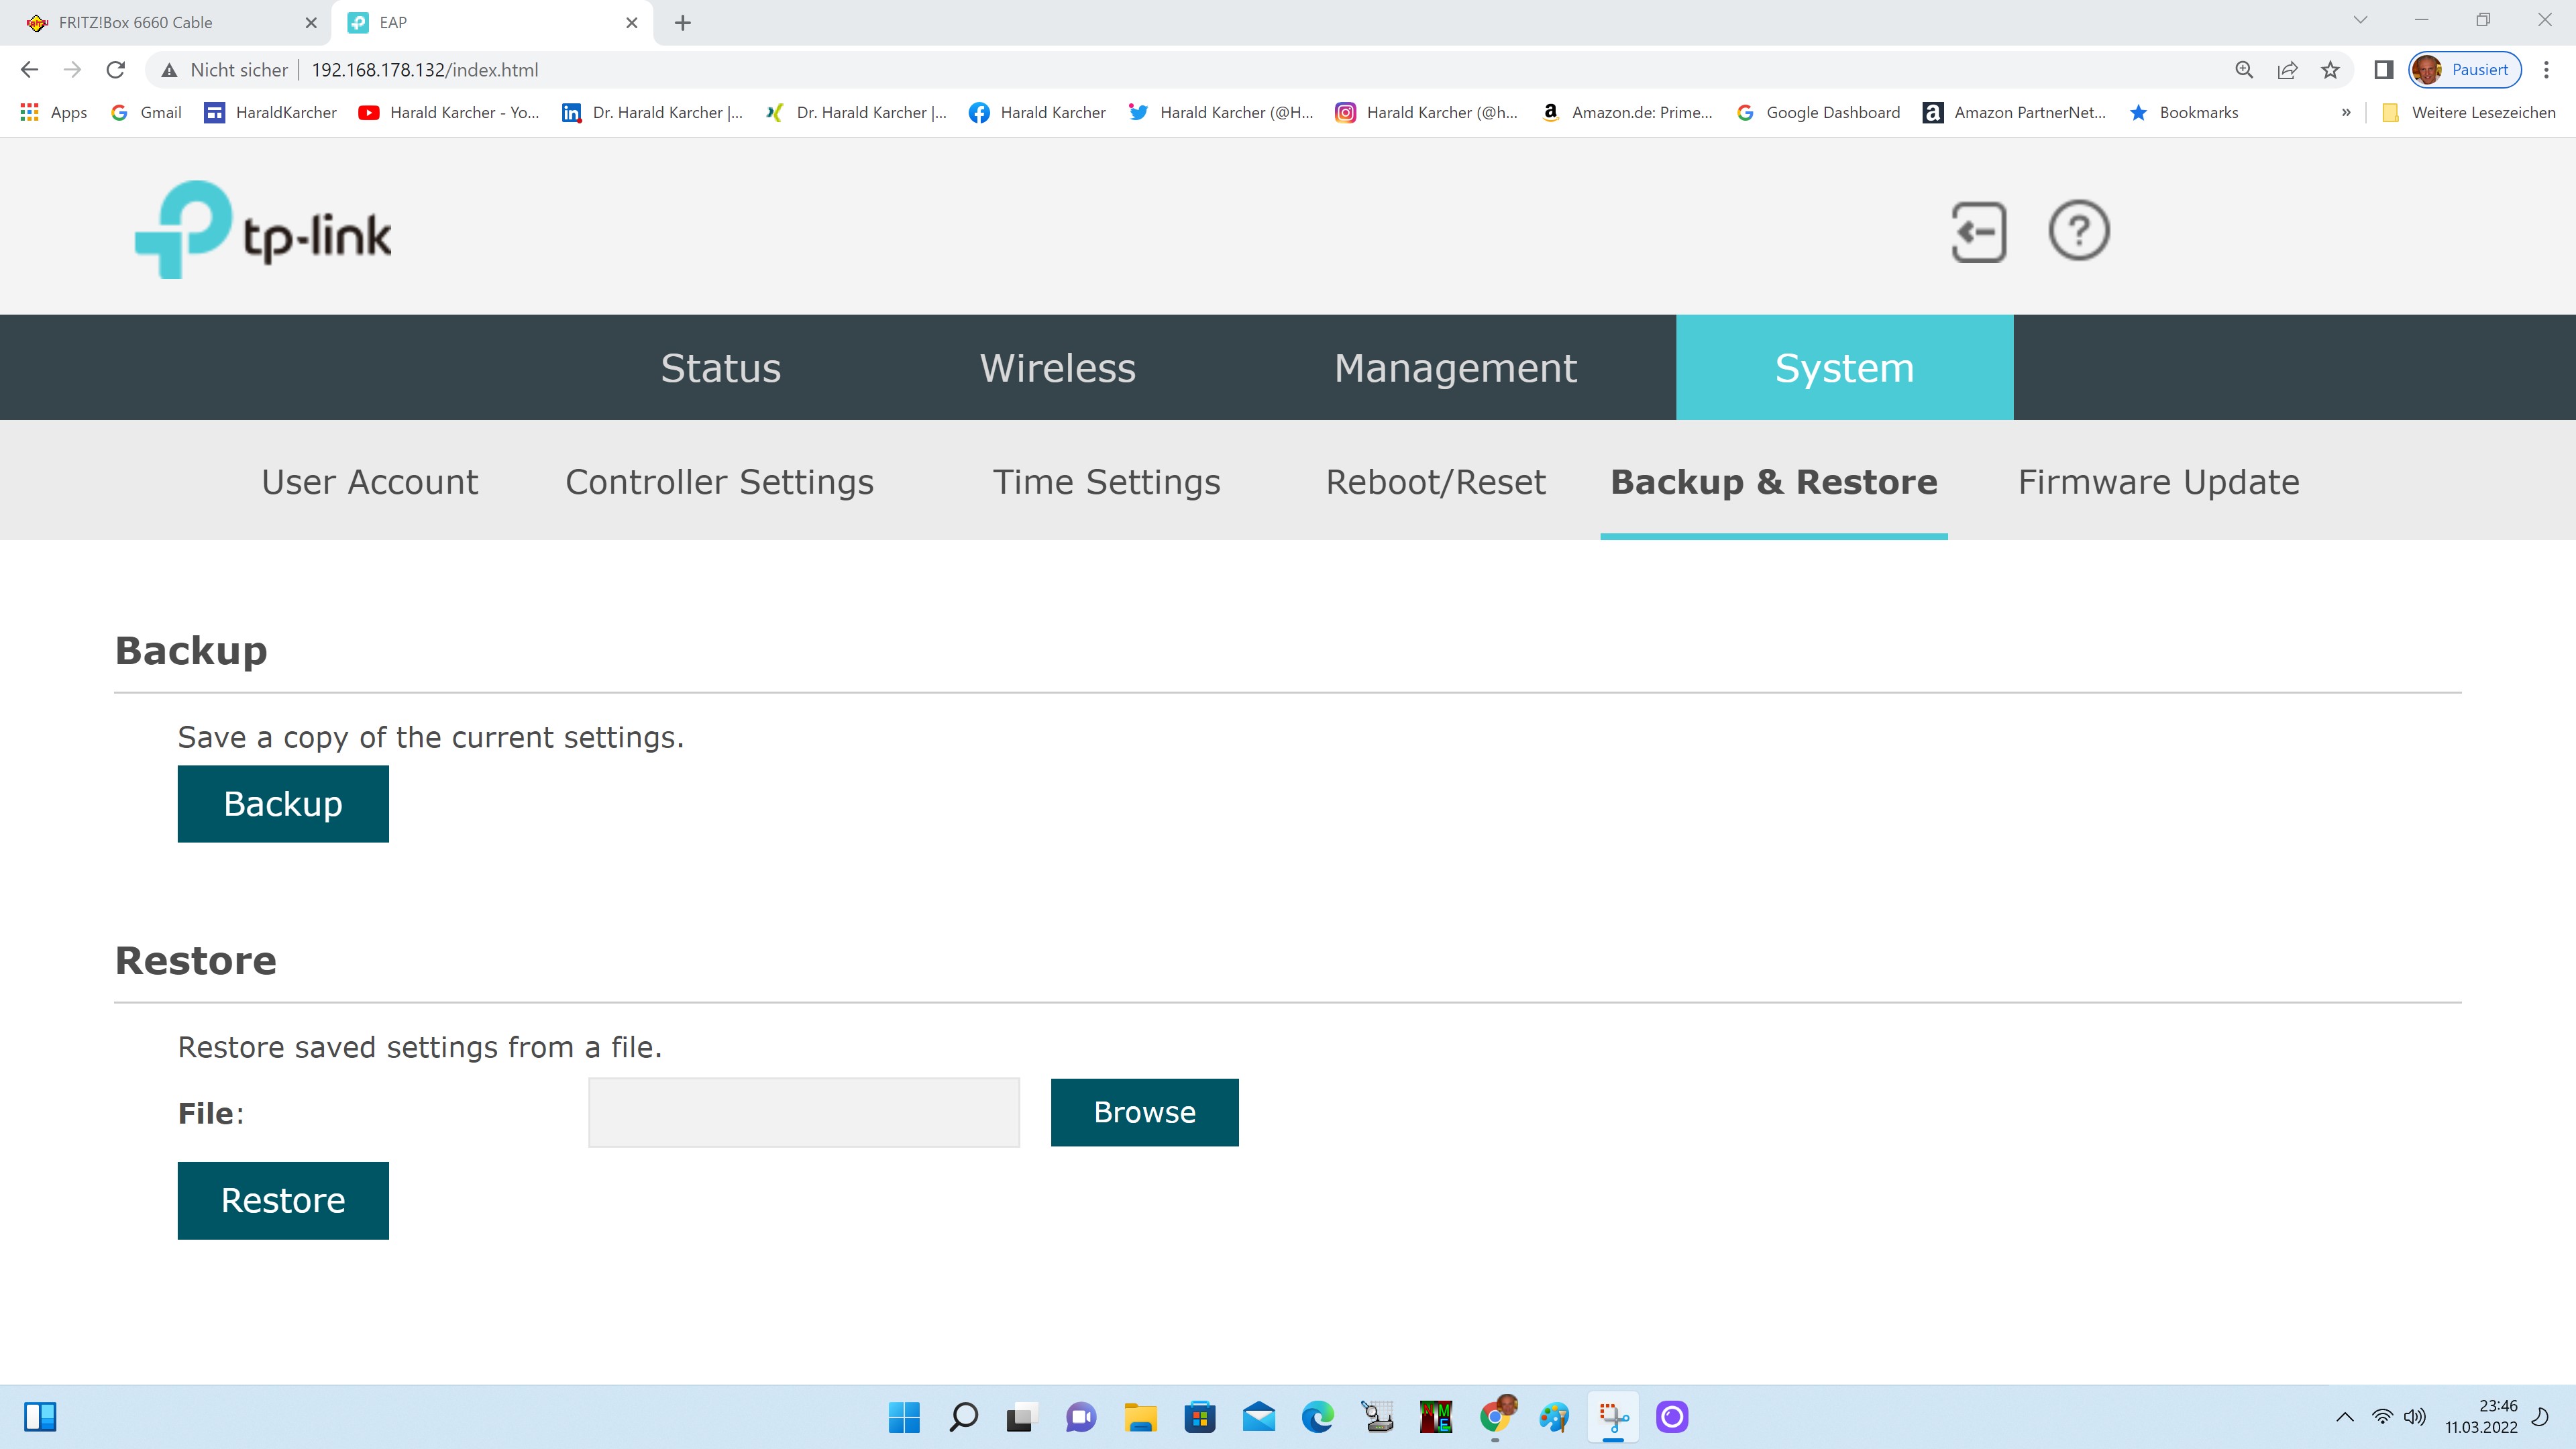Open the help question mark icon

pyautogui.click(x=2078, y=232)
